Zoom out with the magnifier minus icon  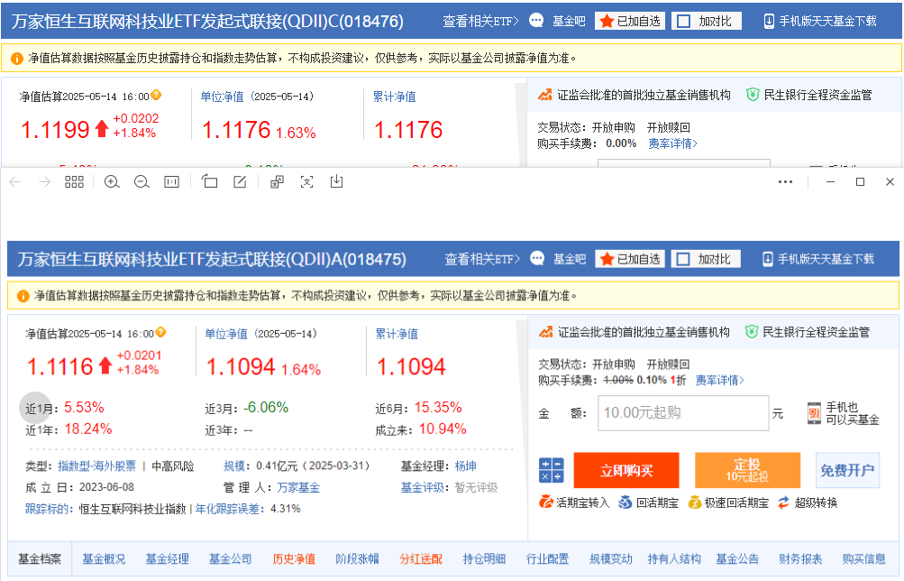pos(142,181)
